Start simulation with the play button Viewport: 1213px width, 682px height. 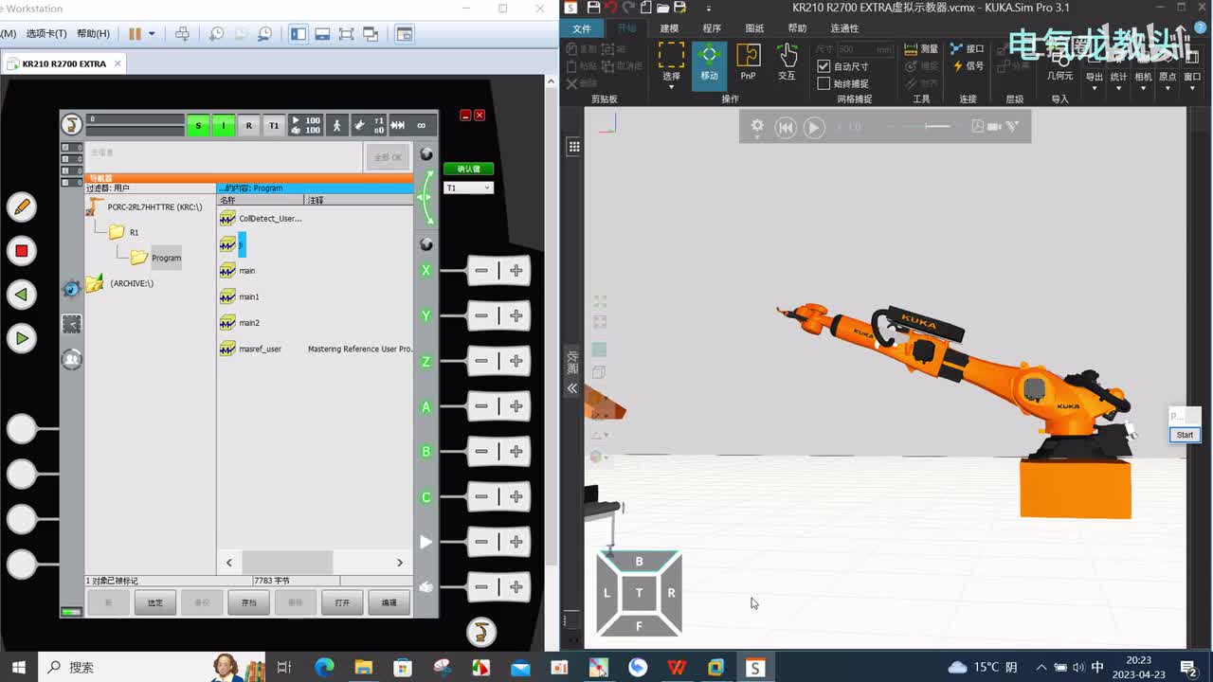[814, 127]
